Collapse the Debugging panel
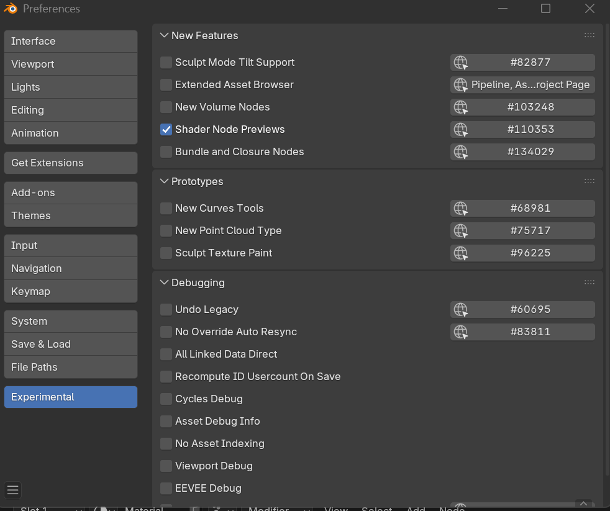The width and height of the screenshot is (610, 511). (164, 283)
